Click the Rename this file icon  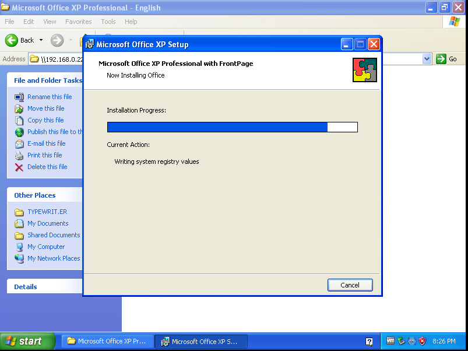[x=19, y=97]
